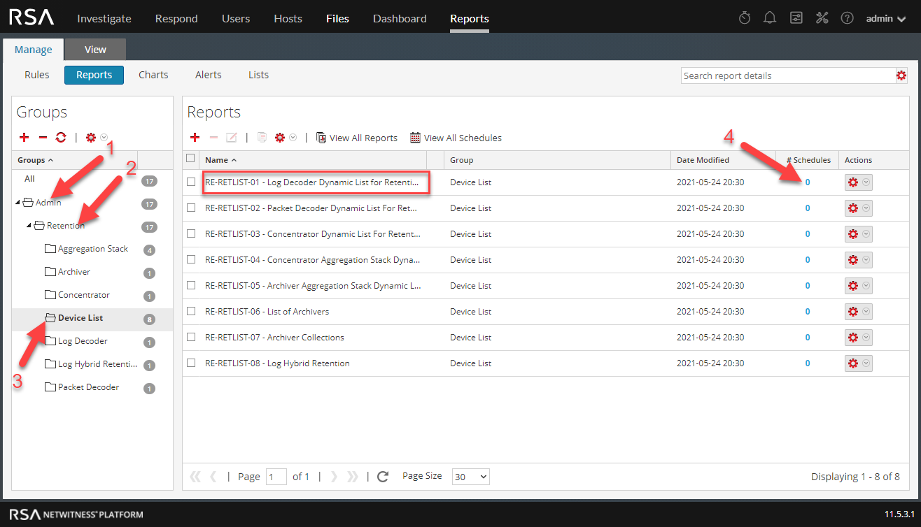Refresh the Groups list

[61, 138]
